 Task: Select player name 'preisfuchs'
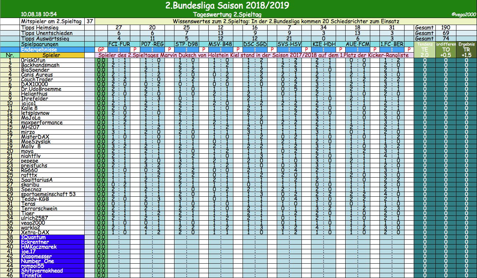coord(34,165)
